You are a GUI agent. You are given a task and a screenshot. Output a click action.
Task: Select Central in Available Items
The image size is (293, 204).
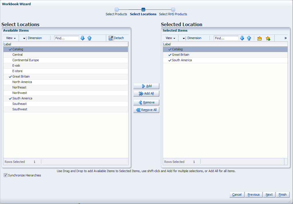[x=66, y=55]
